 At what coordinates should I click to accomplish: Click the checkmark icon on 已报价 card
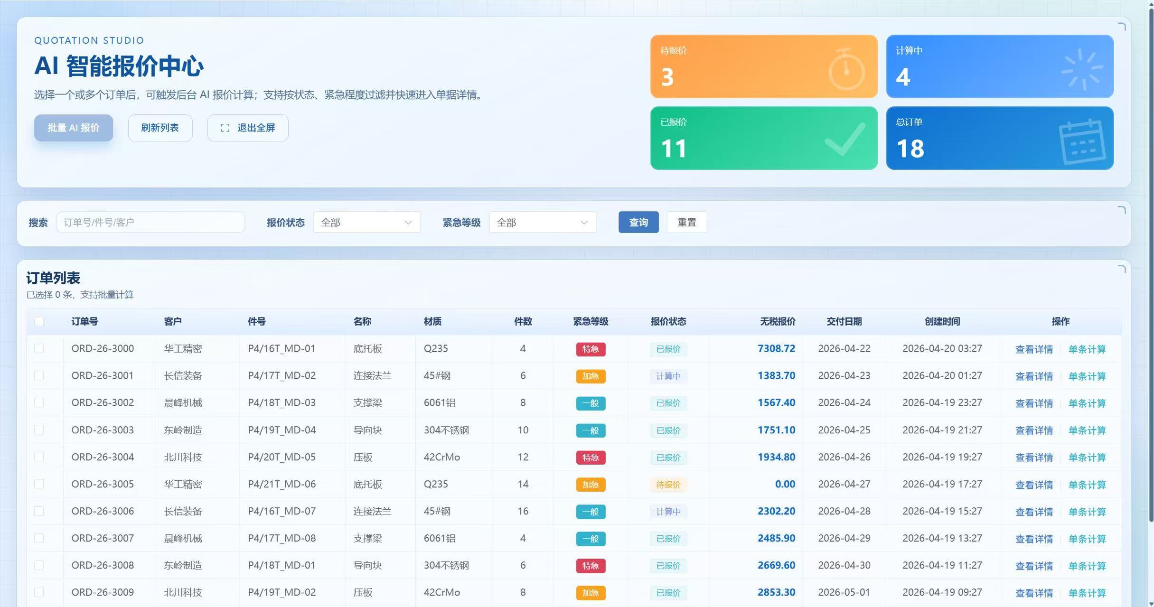point(844,139)
